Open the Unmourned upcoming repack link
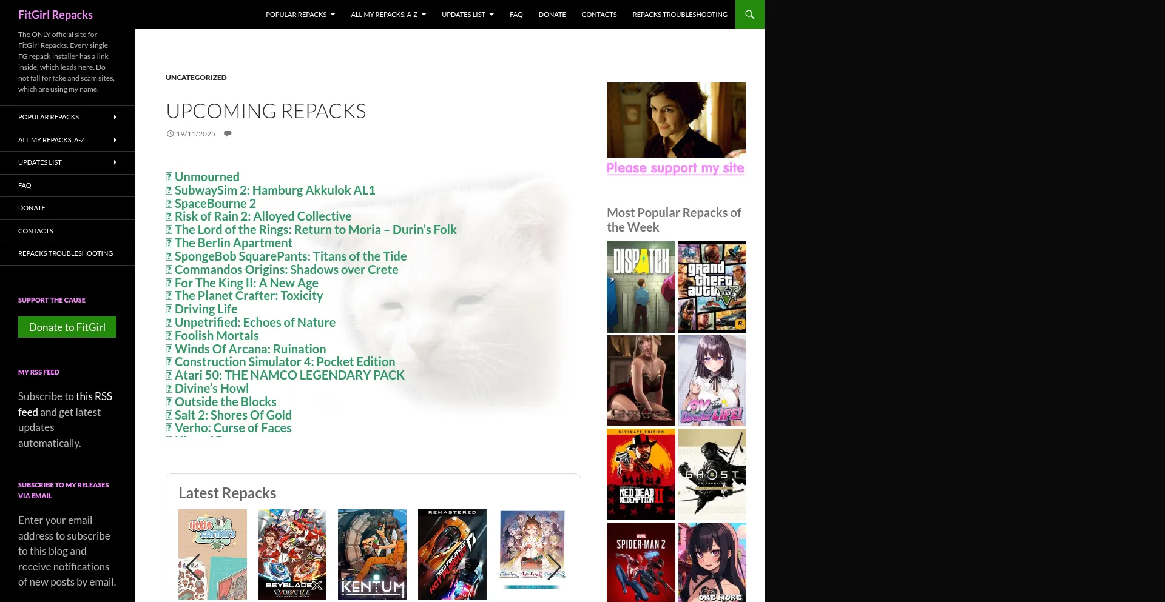1165x602 pixels. [207, 177]
